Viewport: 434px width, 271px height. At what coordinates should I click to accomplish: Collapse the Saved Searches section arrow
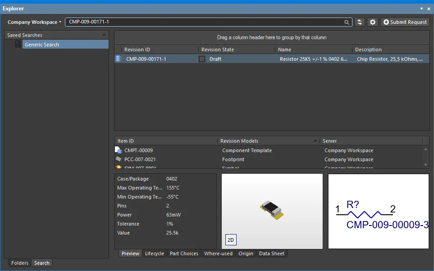coord(104,35)
